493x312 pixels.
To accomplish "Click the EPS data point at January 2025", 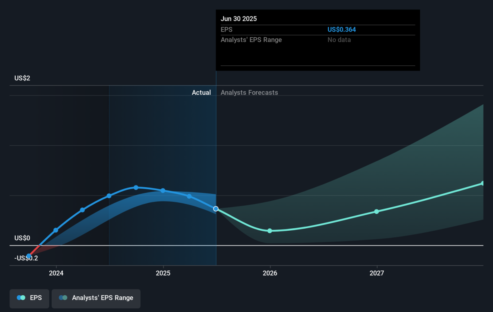I will pos(163,190).
